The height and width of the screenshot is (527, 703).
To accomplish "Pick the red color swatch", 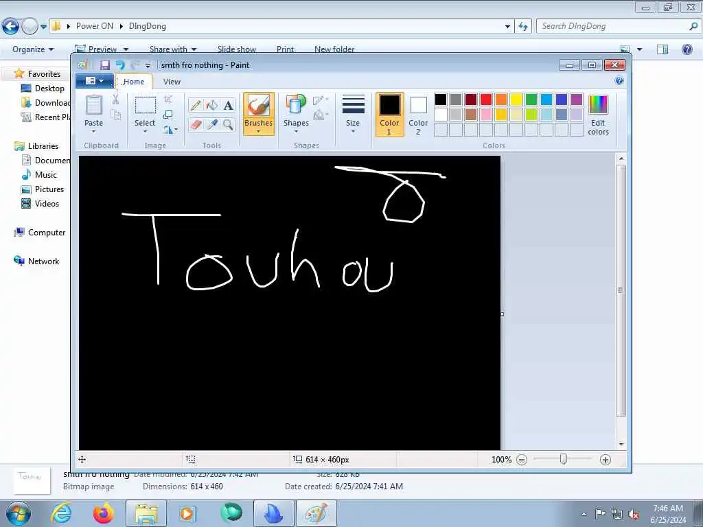I will [486, 99].
